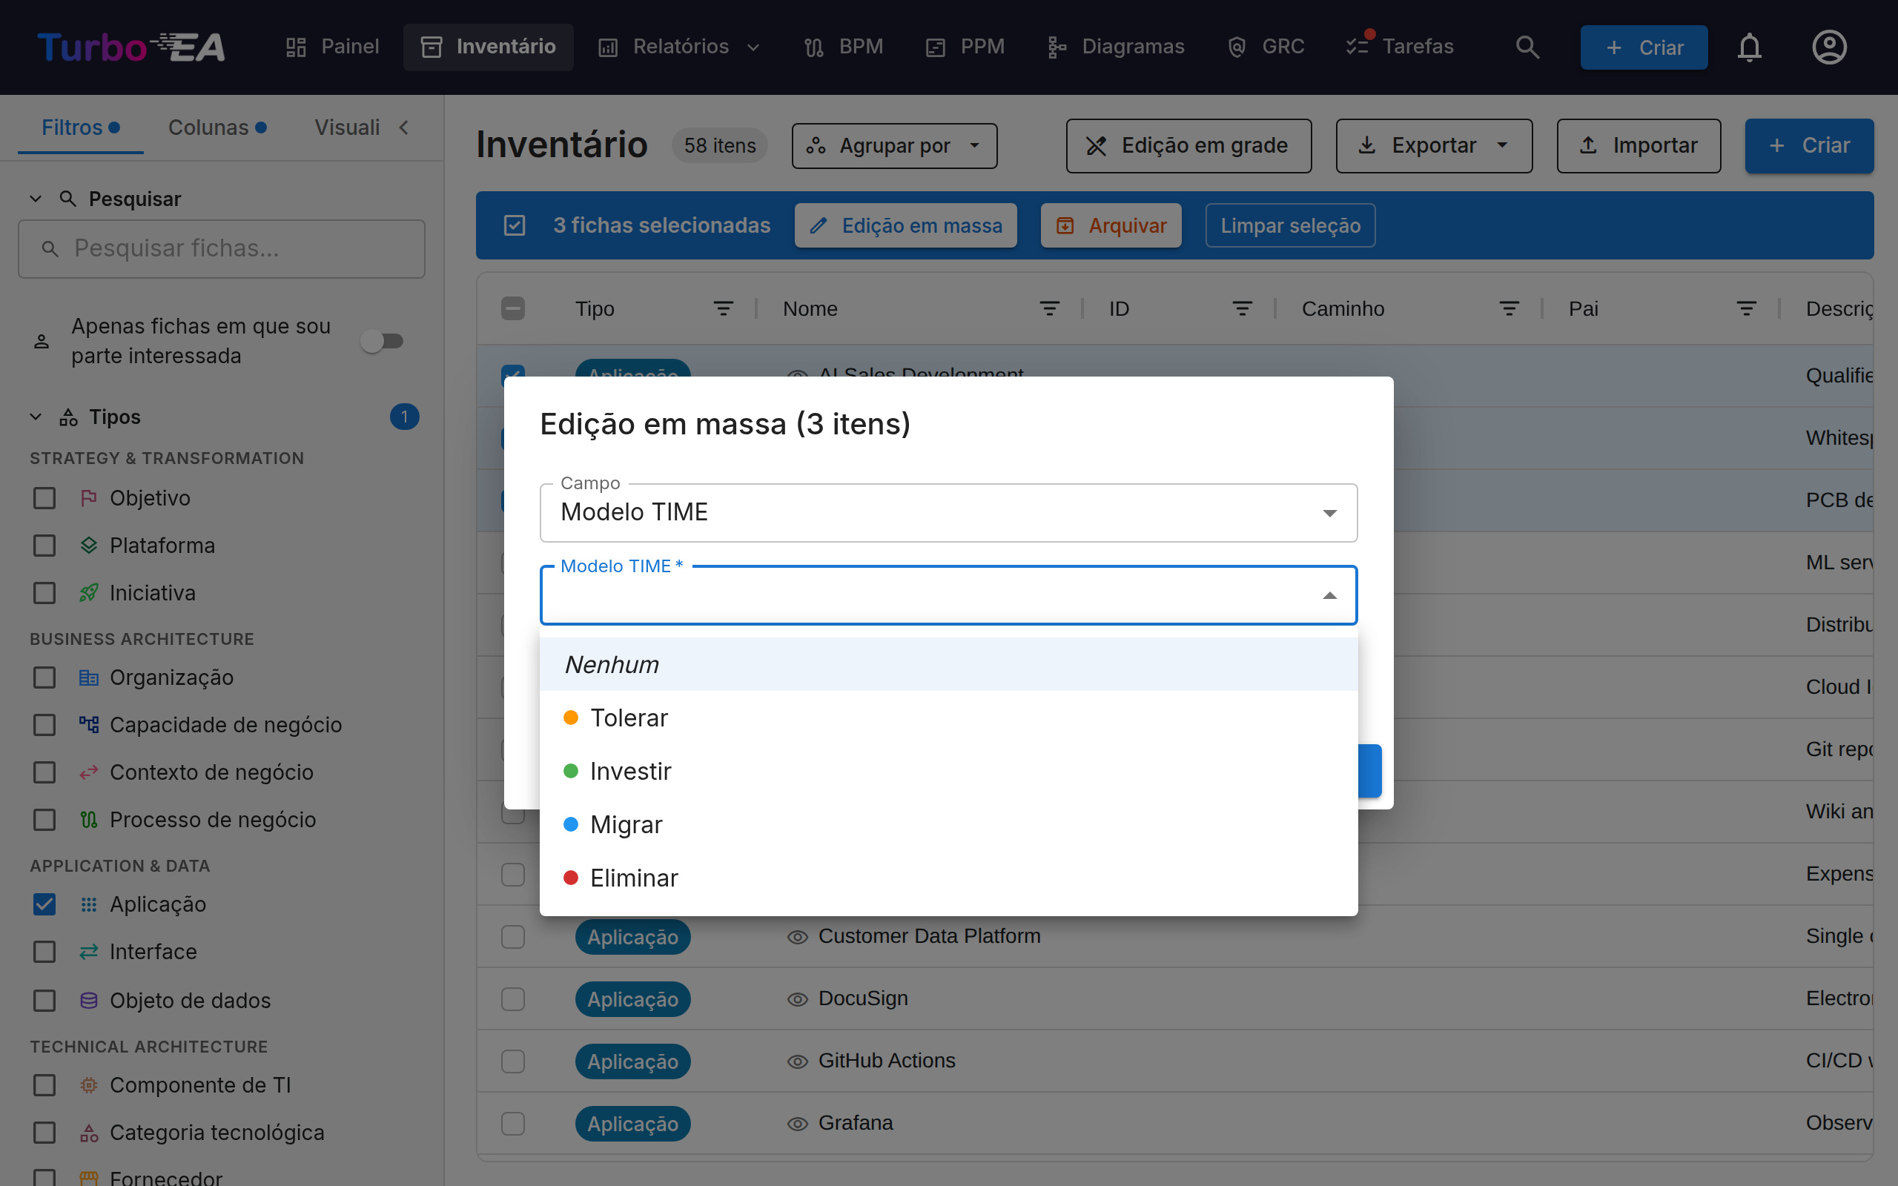Check the Organização type filter
The width and height of the screenshot is (1898, 1186).
[44, 678]
